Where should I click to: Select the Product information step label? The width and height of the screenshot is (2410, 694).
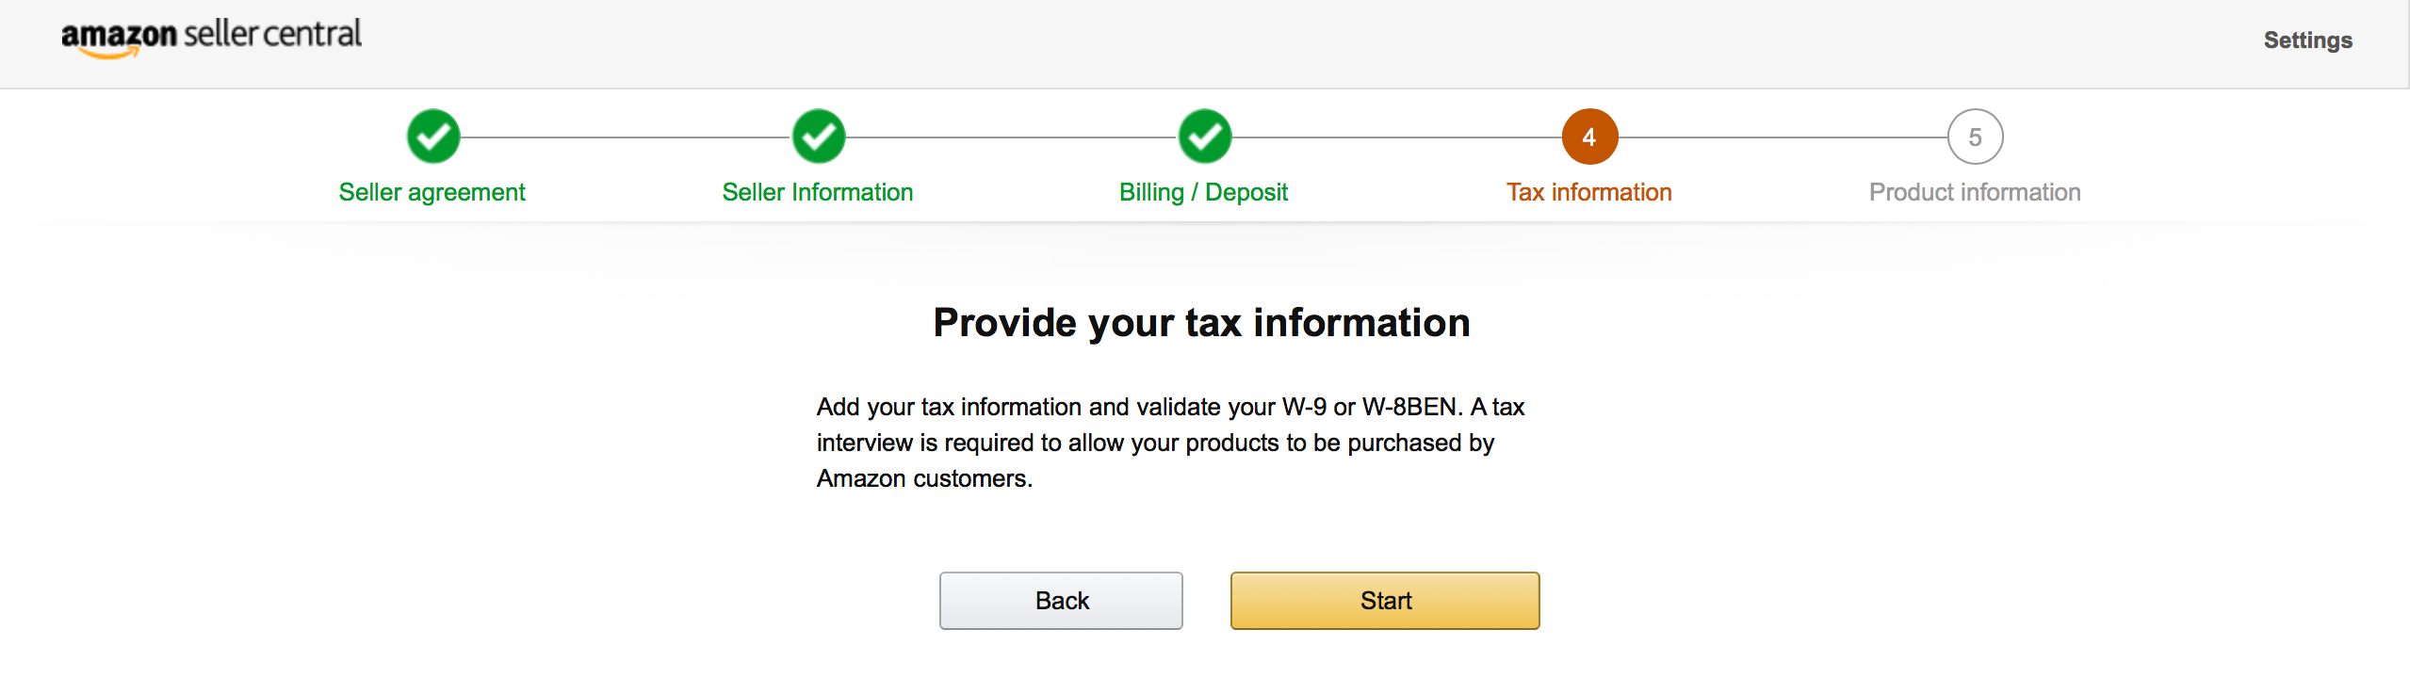point(1975,192)
